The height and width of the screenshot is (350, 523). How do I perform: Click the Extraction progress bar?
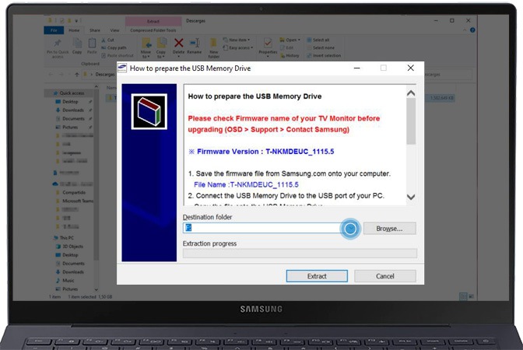(x=300, y=254)
